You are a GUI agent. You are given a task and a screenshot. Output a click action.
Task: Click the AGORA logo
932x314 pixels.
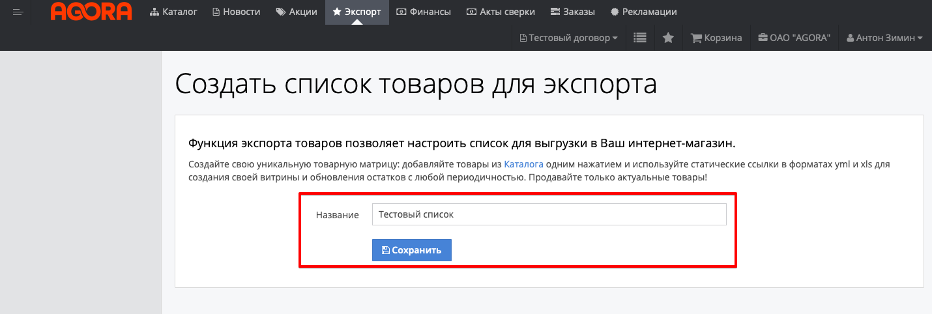91,12
